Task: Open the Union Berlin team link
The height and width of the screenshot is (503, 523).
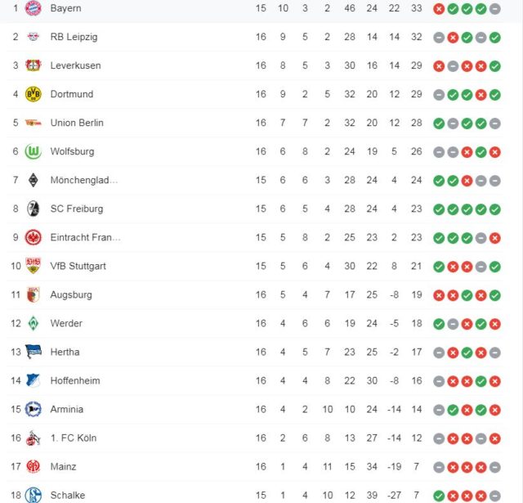Action: [77, 123]
